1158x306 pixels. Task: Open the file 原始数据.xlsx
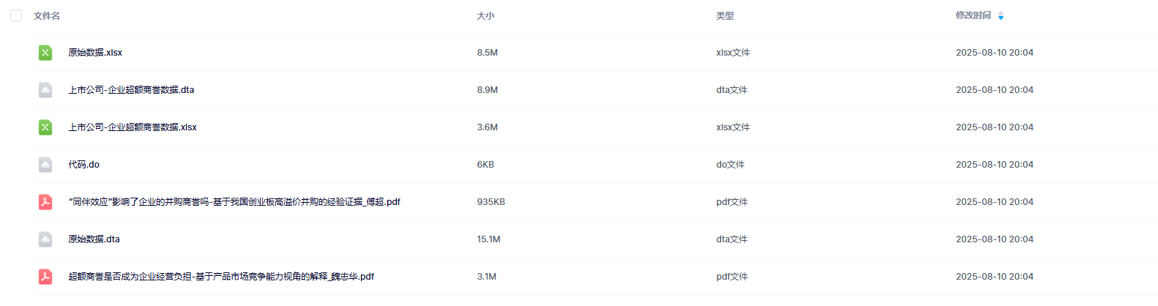pos(95,53)
